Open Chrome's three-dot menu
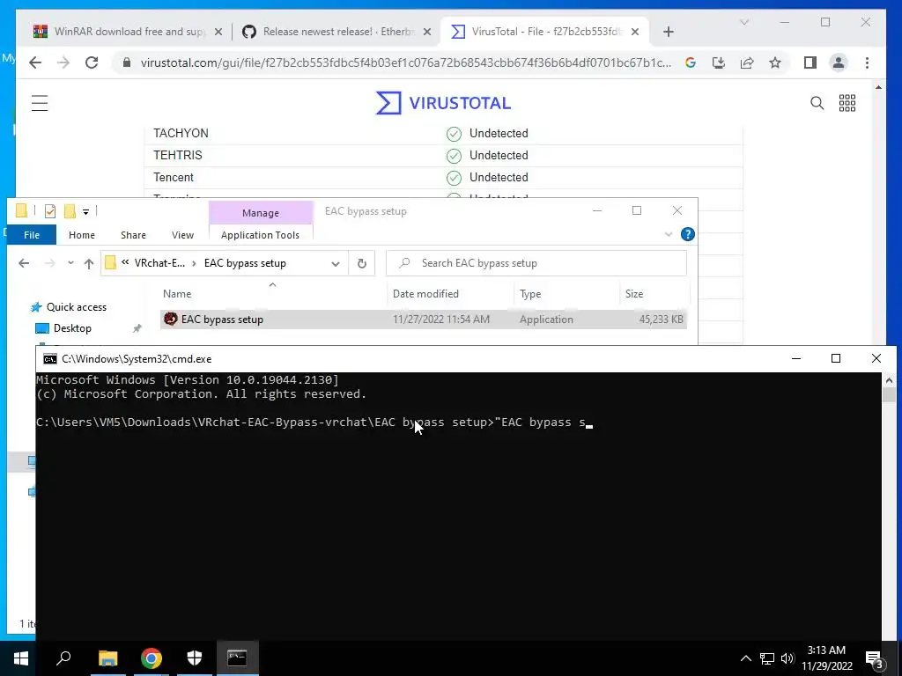902x676 pixels. pos(867,62)
